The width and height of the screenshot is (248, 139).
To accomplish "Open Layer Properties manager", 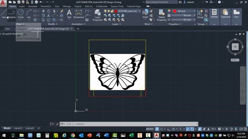I will point(97,15).
